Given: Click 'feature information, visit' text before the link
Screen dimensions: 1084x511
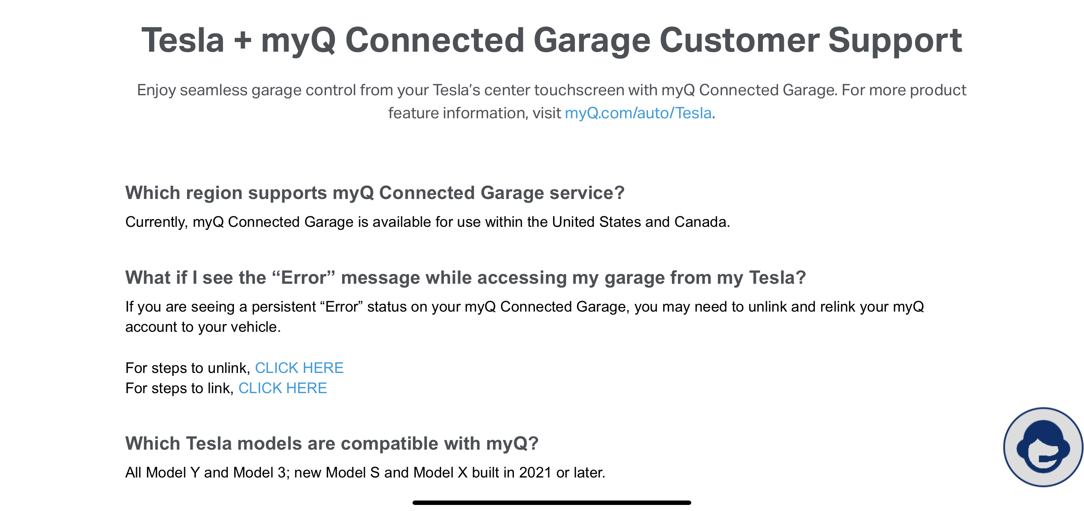Looking at the screenshot, I should pyautogui.click(x=474, y=113).
